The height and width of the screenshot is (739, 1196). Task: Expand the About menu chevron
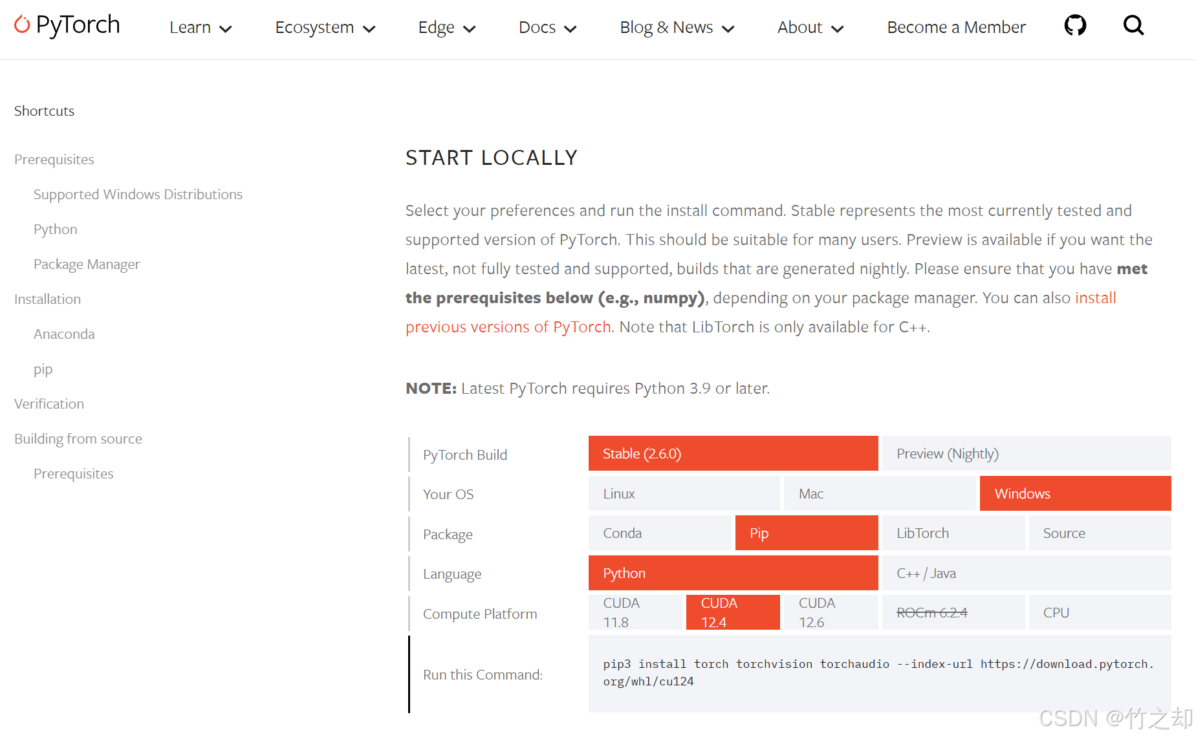click(x=837, y=29)
